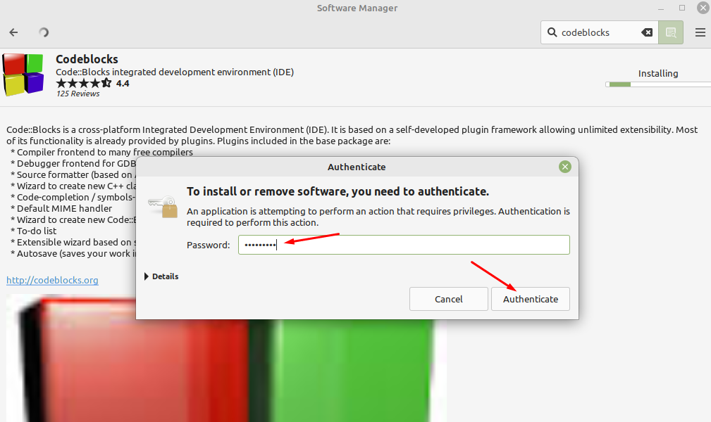Viewport: 711px width, 422px height.
Task: Click the search magnifier icon
Action: point(552,32)
